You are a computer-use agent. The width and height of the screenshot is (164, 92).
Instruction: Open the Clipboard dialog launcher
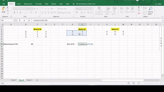tap(11, 16)
